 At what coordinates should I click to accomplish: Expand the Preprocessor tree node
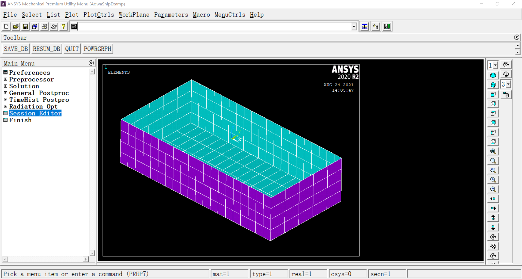click(5, 79)
